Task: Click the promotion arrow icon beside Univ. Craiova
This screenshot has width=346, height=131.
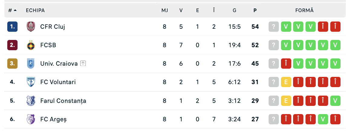Action: click(x=83, y=64)
